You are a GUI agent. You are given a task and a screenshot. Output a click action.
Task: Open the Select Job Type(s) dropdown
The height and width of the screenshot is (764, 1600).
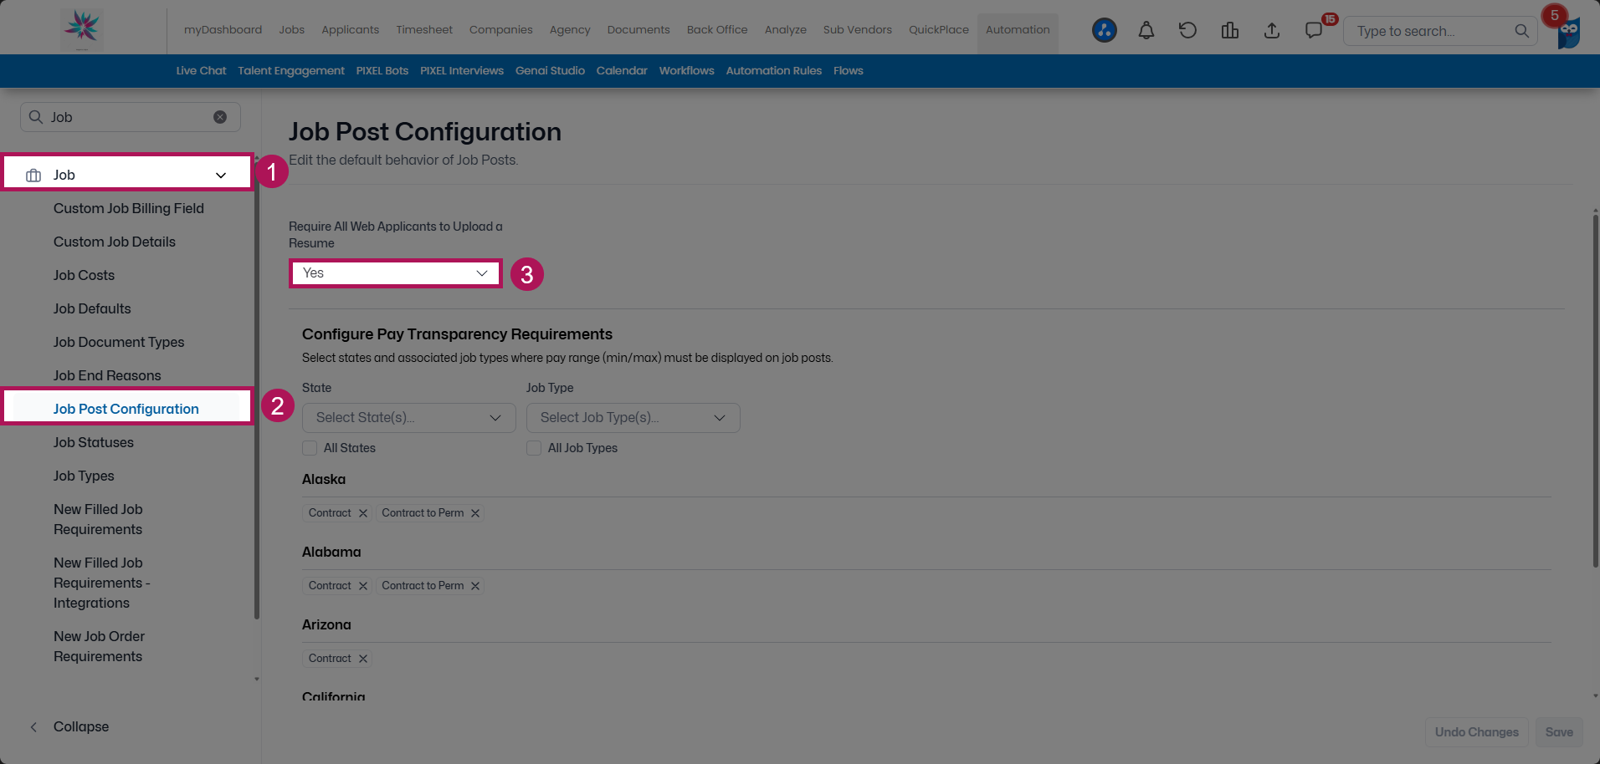(x=633, y=418)
